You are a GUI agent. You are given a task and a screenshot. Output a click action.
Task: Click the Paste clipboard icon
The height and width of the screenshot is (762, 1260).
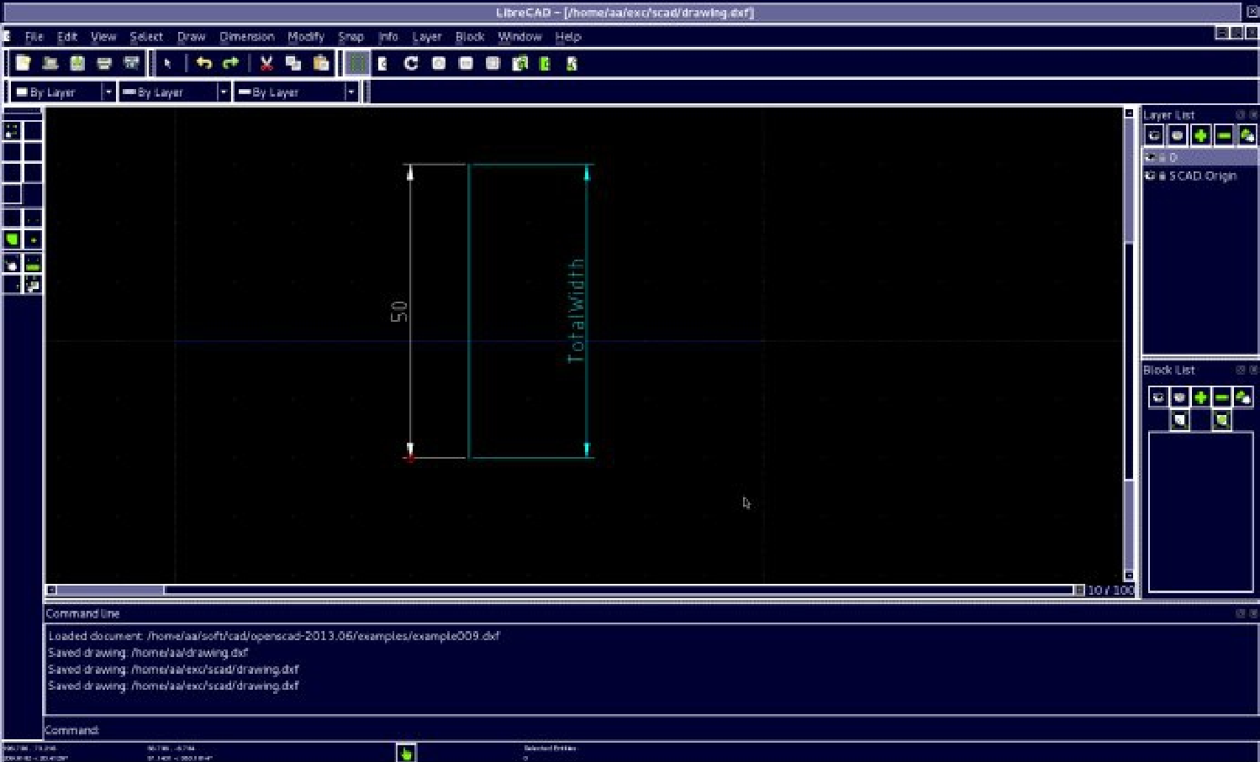point(320,64)
